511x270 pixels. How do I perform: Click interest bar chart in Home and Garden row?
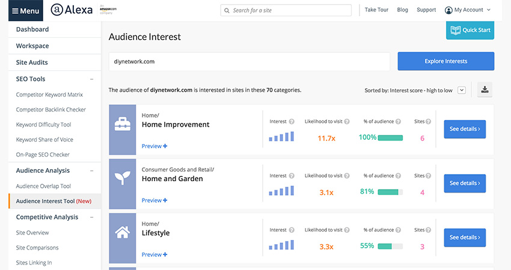coord(281,191)
